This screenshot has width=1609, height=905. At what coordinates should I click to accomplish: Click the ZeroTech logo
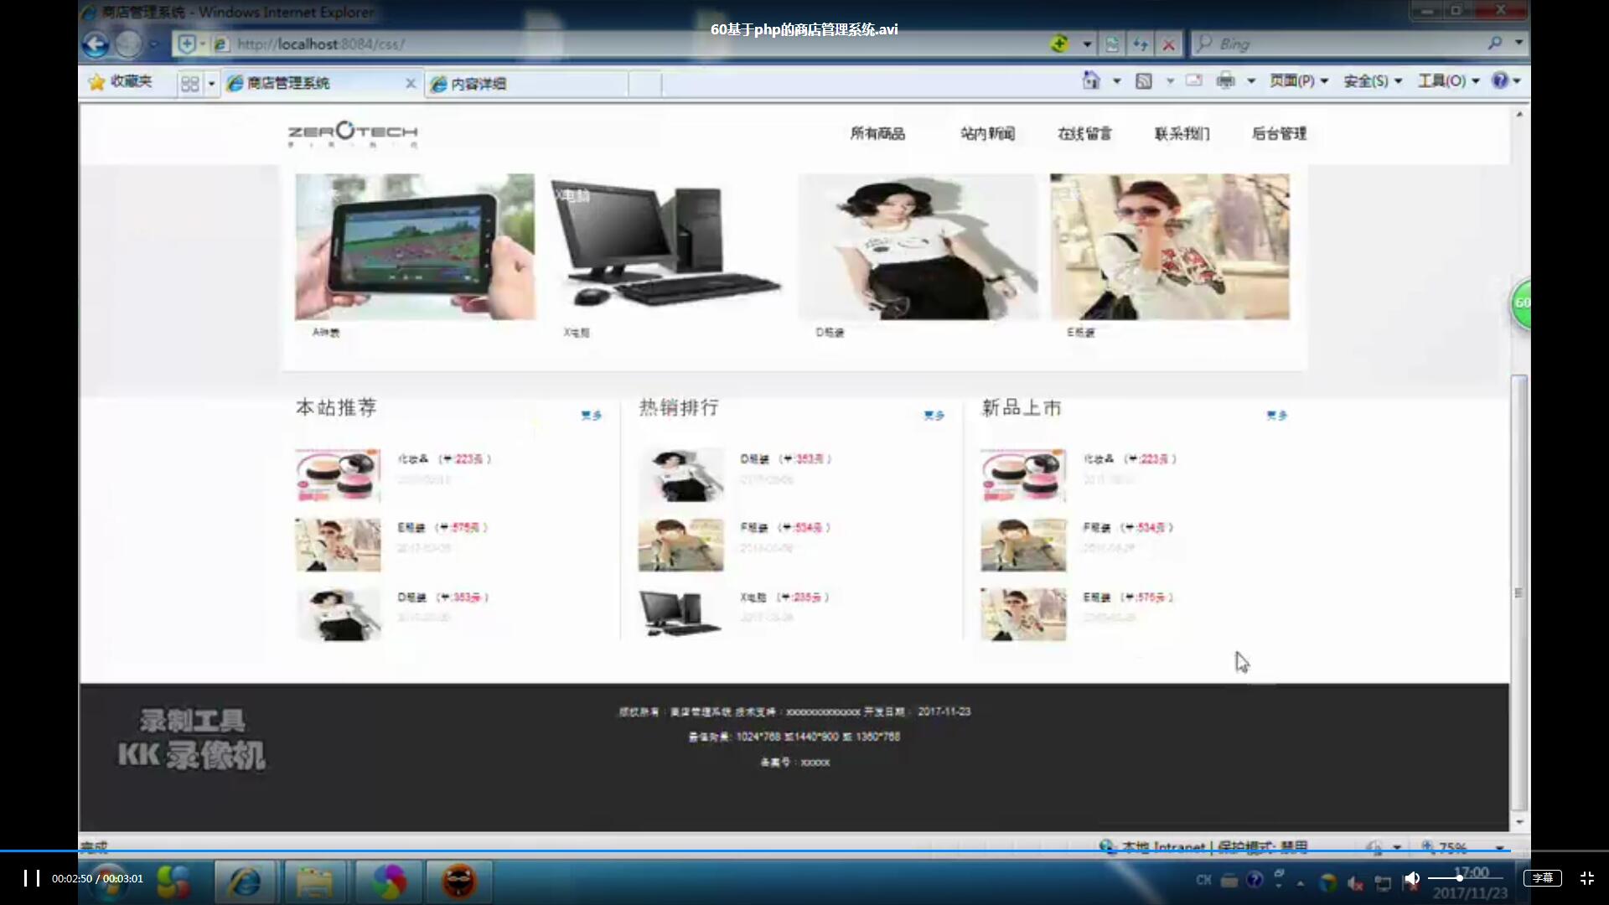pos(353,134)
